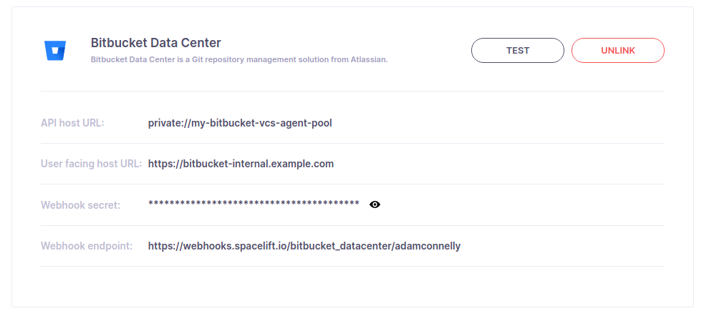Screen dimensions: 704x316
Task: Click the Webhook secret label
Action: tap(80, 205)
